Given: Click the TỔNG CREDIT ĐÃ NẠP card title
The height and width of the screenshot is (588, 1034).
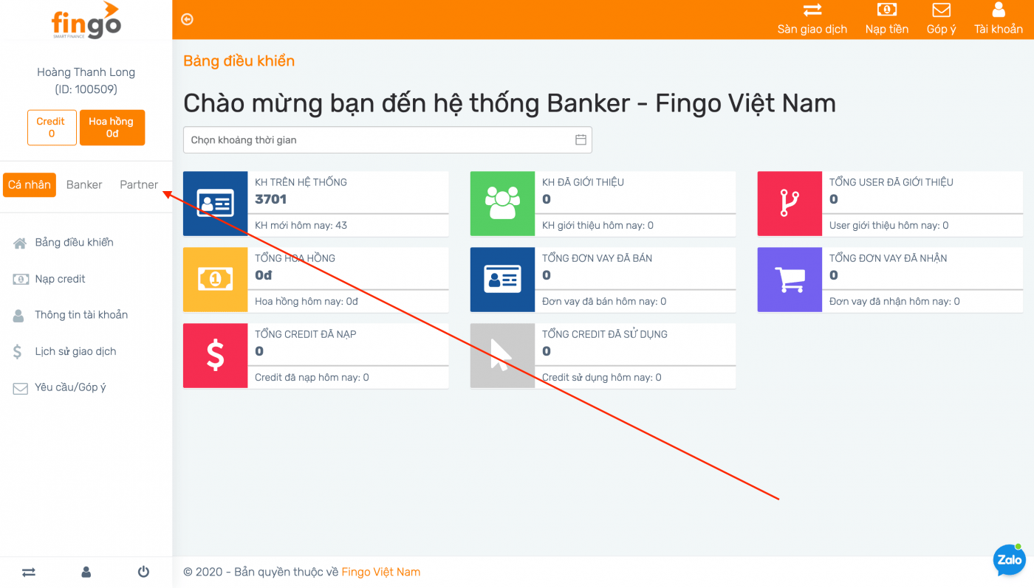Looking at the screenshot, I should point(306,334).
